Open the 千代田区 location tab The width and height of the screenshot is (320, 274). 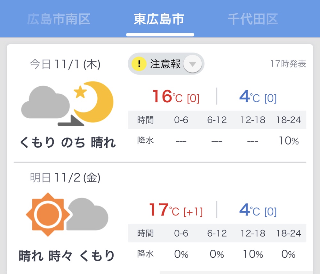pyautogui.click(x=253, y=19)
